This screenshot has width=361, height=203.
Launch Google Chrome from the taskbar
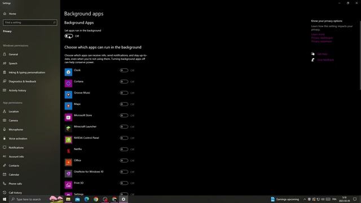(x=96, y=199)
